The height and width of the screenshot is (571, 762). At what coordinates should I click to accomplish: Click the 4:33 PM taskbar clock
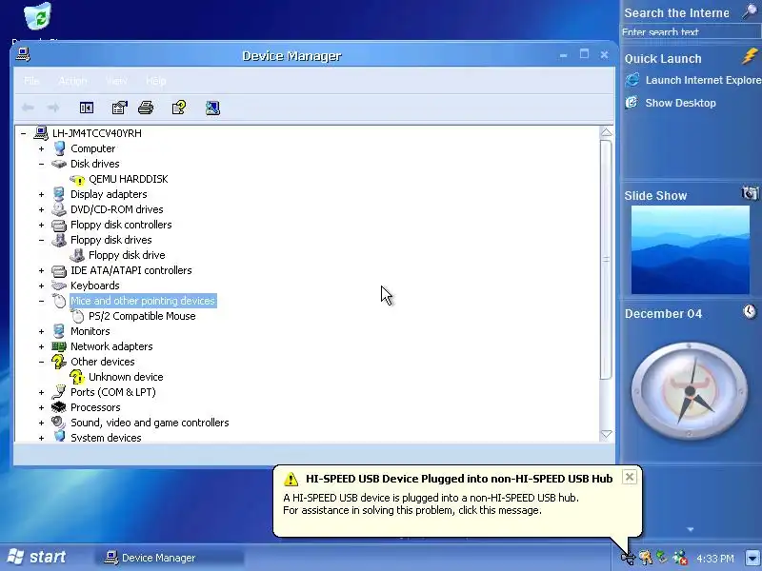(715, 558)
